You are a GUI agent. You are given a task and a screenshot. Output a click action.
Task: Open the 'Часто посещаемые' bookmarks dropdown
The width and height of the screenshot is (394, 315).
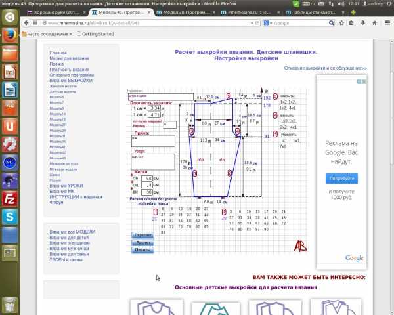point(46,33)
